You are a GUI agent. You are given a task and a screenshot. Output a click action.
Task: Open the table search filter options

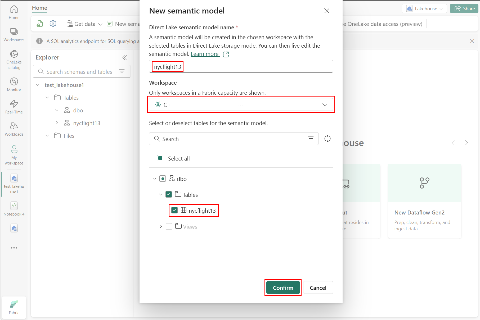click(x=311, y=139)
